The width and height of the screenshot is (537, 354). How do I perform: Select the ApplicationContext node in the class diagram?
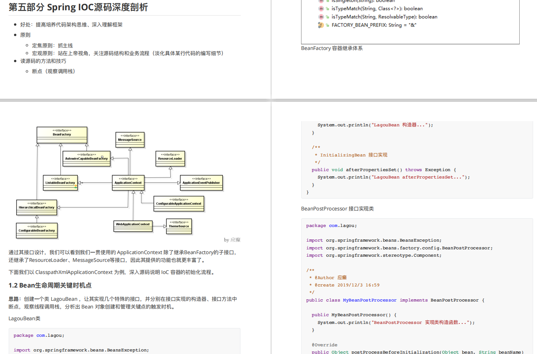128,183
